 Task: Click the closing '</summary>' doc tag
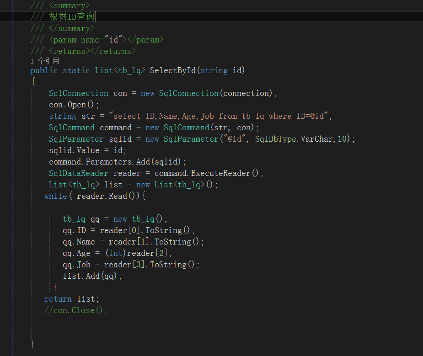(72, 28)
